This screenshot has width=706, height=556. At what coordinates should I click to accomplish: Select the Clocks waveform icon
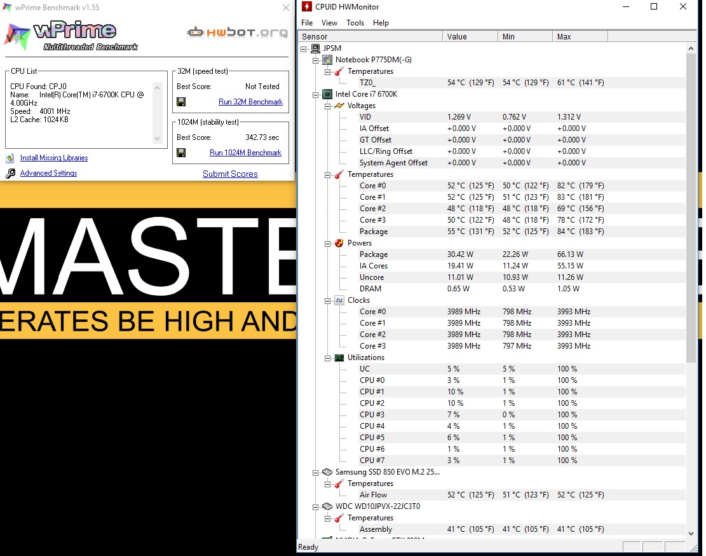(339, 300)
